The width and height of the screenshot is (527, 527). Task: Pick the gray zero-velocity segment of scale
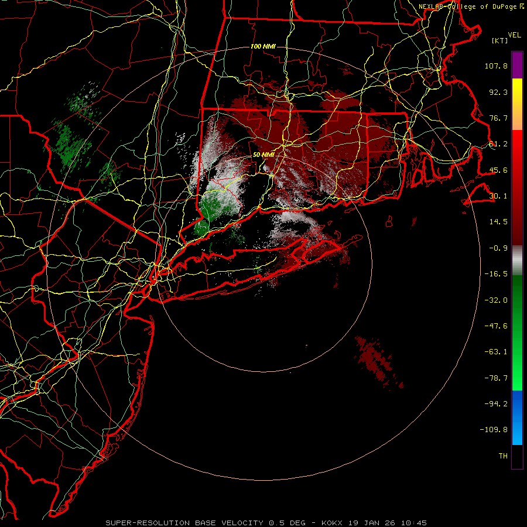pyautogui.click(x=517, y=261)
